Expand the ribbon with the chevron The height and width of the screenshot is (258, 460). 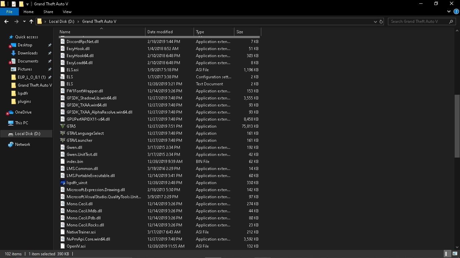pos(449,12)
